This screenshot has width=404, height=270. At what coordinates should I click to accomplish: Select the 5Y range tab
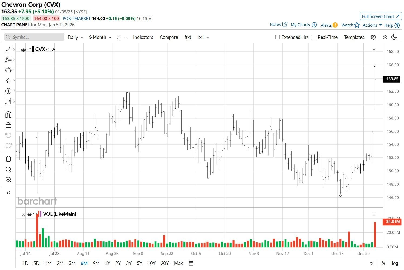(x=139, y=263)
